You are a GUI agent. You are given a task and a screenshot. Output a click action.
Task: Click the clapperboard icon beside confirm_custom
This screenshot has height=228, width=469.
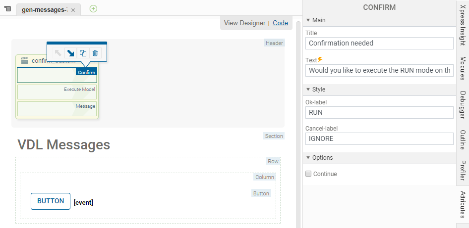pos(24,61)
